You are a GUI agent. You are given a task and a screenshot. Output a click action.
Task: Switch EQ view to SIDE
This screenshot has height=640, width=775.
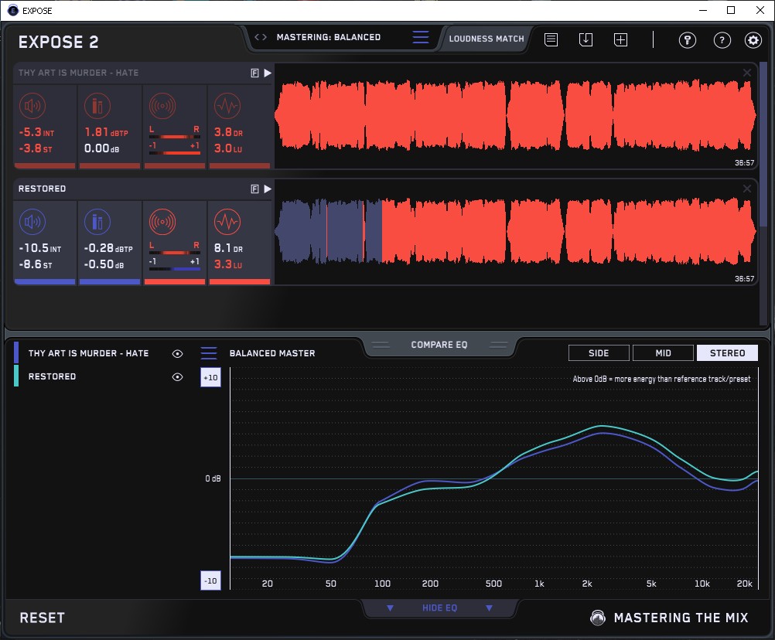[x=599, y=353]
